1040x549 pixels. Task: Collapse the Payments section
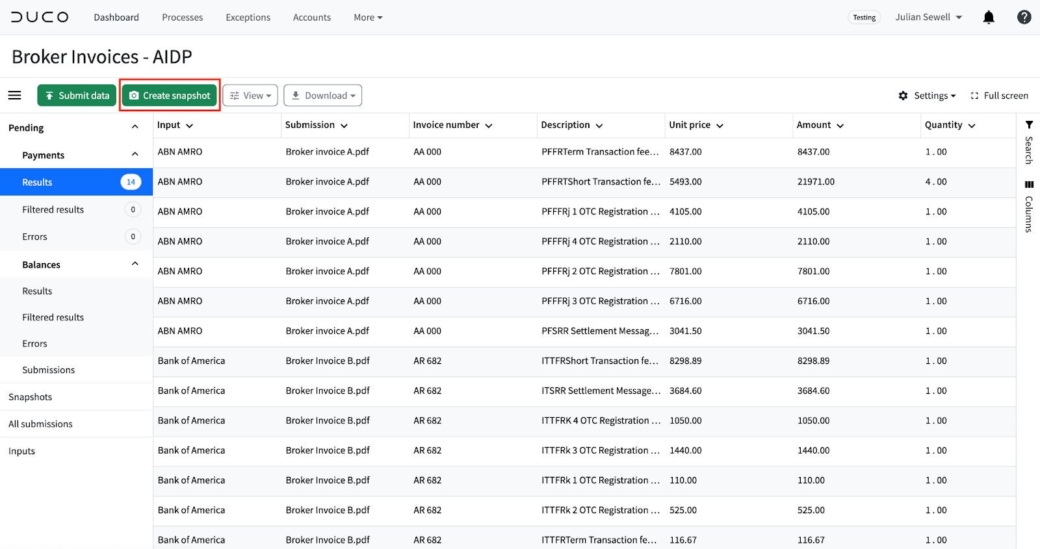[135, 155]
